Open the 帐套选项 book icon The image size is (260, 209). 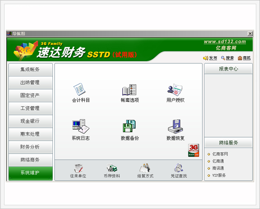pos(129,90)
